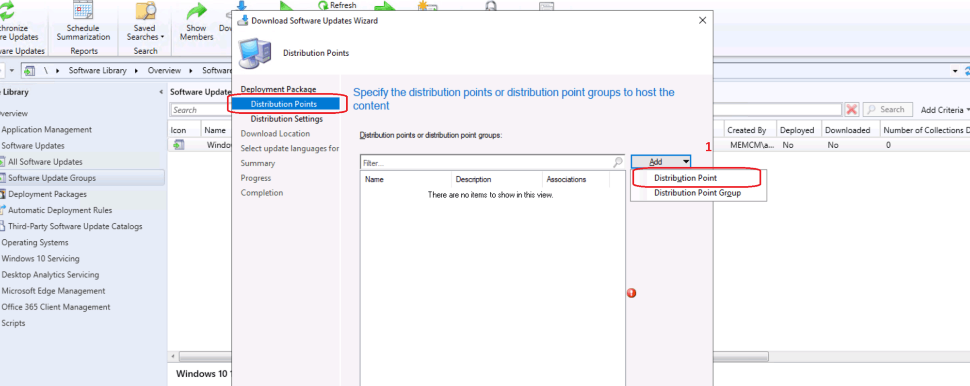Open Automatic Deployment Rules node
970x386 pixels.
coord(60,210)
